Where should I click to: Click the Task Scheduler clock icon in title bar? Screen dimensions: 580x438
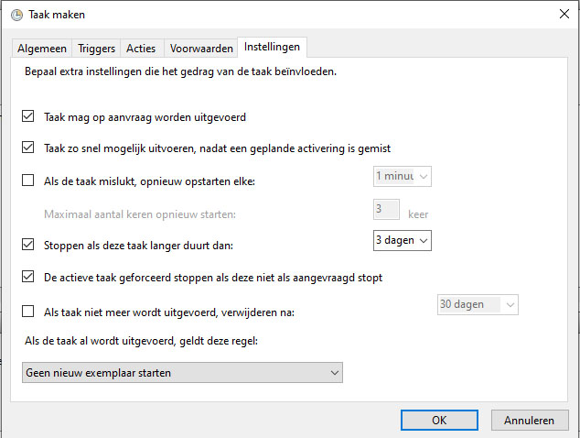(x=16, y=15)
